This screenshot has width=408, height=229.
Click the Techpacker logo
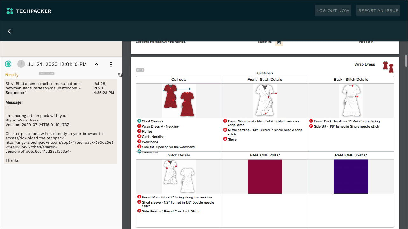pos(29,11)
